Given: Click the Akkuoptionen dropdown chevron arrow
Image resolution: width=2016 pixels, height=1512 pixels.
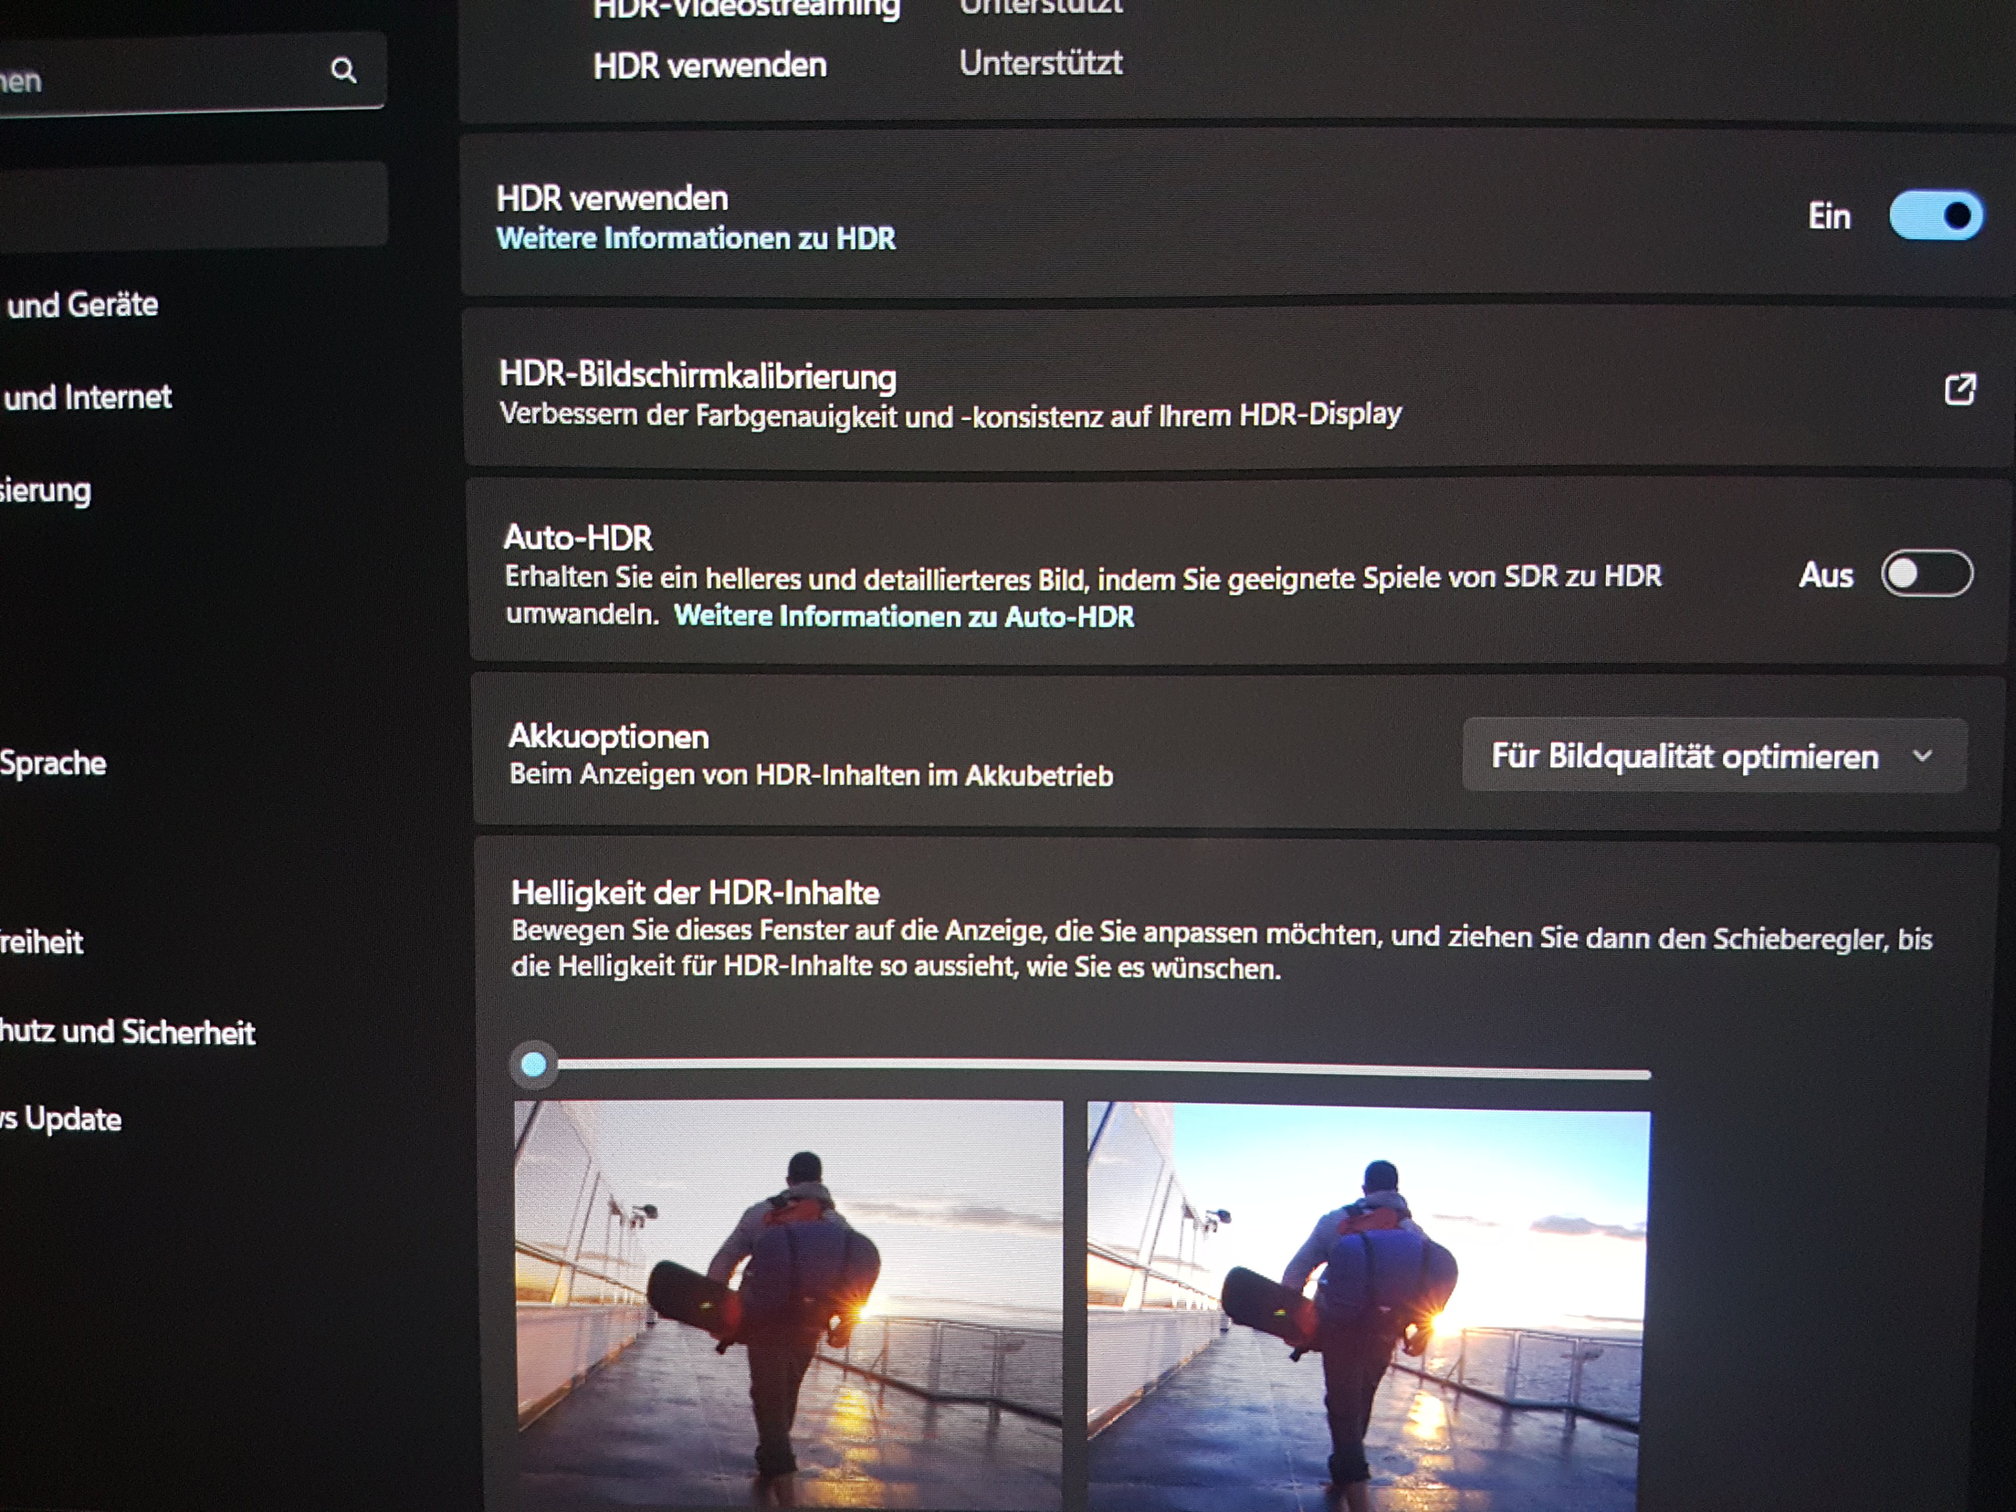Looking at the screenshot, I should click(x=1922, y=755).
